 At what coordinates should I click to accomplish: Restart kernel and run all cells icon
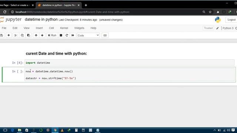coord(73,35)
